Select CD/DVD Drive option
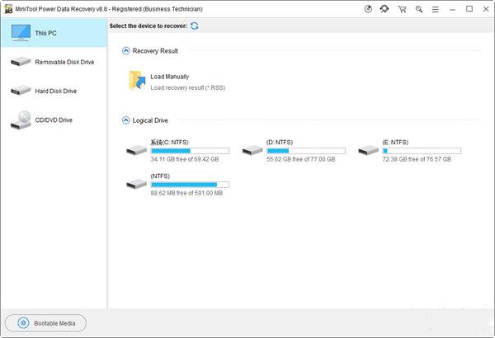 (54, 120)
